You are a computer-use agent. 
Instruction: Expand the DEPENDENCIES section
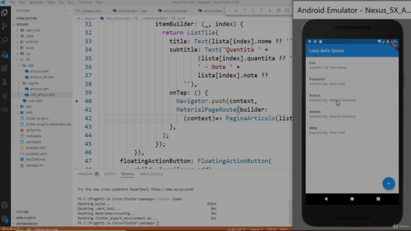tap(42, 224)
